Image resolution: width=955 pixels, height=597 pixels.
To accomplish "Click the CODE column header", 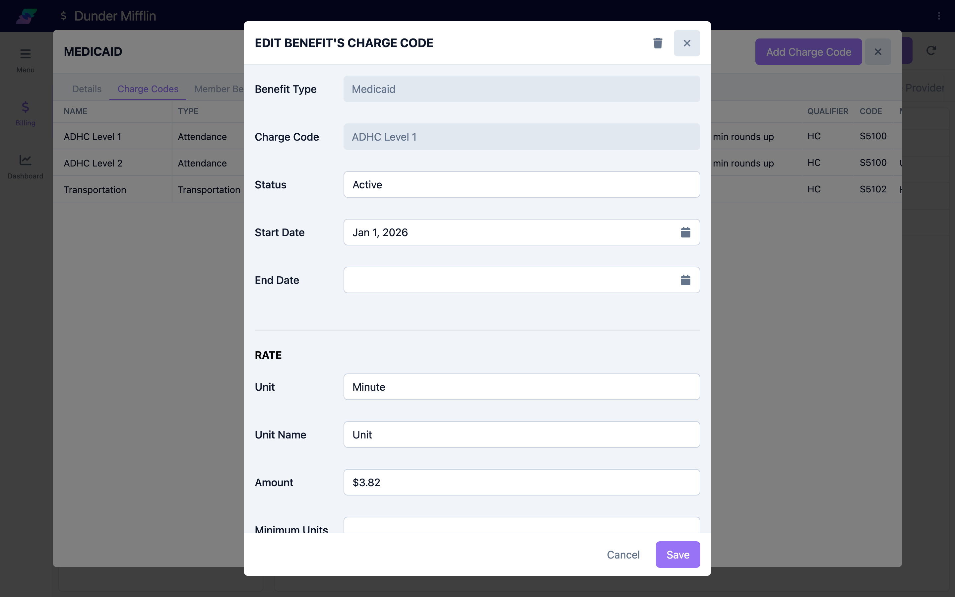I will [870, 111].
